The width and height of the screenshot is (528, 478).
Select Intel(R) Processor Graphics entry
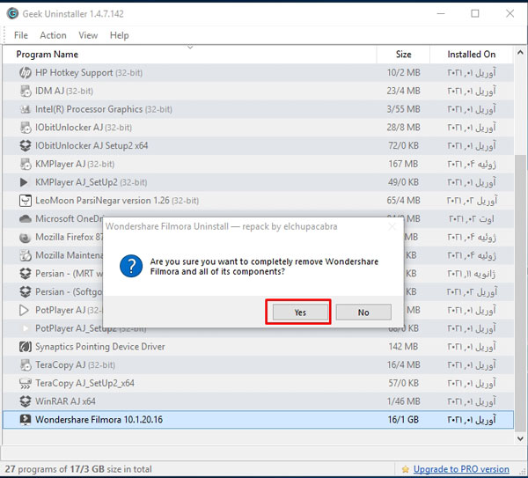(258, 109)
